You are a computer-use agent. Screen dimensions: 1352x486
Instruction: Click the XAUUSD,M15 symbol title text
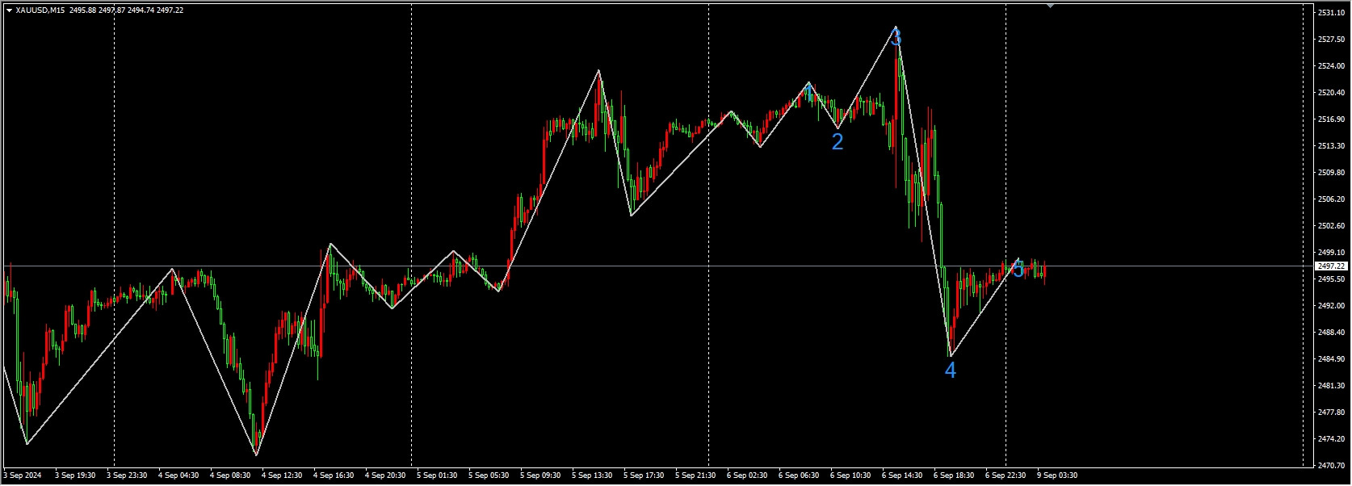40,10
